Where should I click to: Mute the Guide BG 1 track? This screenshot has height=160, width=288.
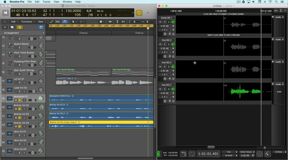point(160,22)
